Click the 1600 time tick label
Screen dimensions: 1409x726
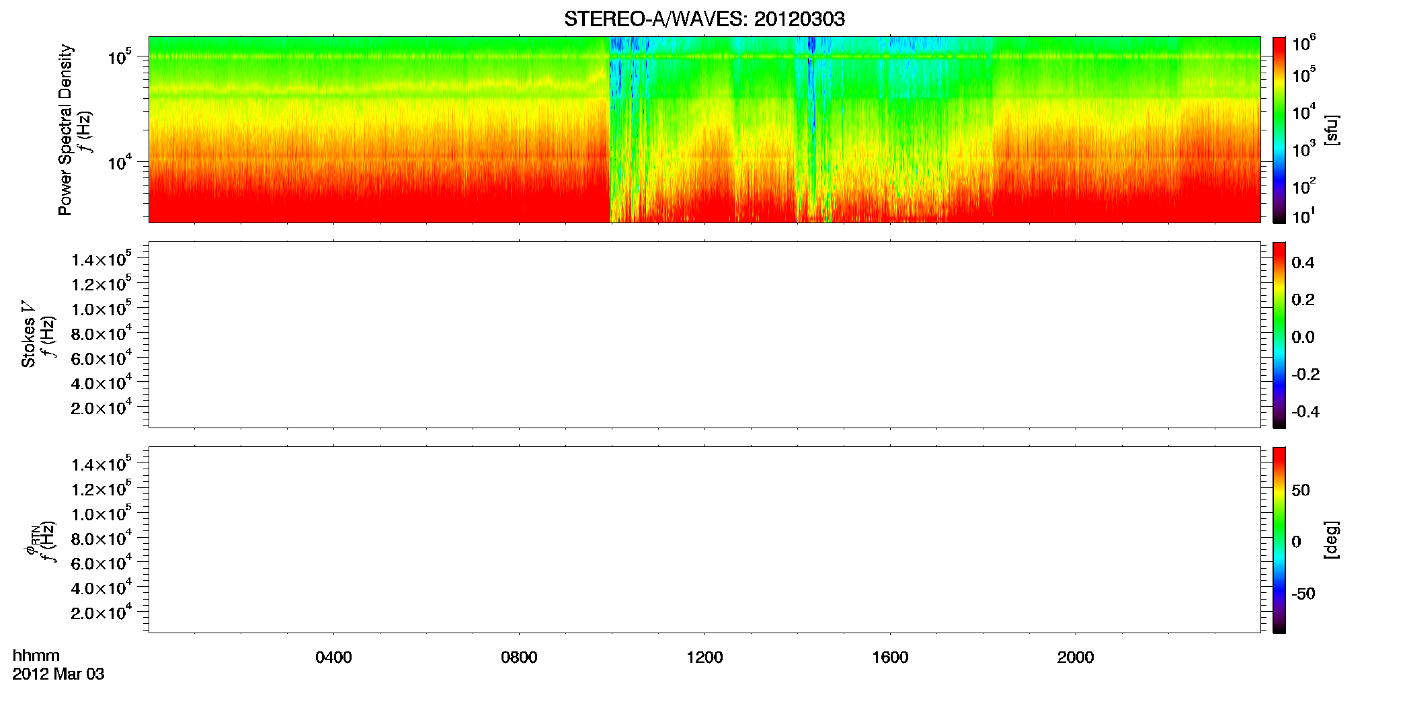coord(890,657)
